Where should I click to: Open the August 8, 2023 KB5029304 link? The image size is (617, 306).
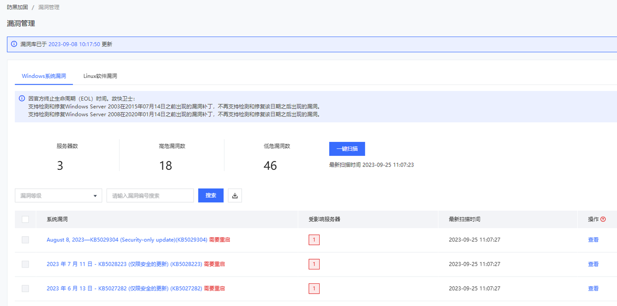pyautogui.click(x=127, y=240)
